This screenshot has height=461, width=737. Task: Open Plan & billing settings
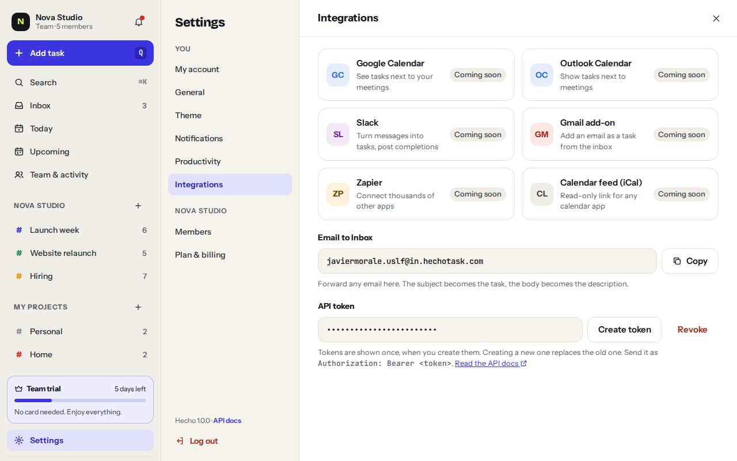230,255
